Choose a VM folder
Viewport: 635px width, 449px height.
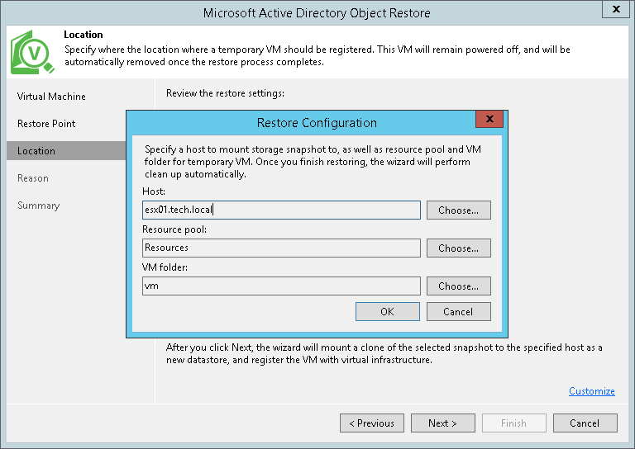[x=458, y=286]
